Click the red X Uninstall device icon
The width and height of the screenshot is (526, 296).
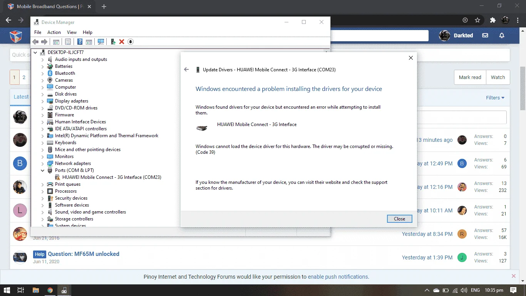point(122,42)
